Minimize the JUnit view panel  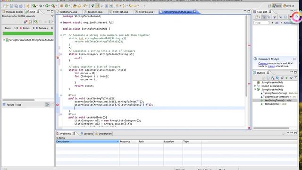click(x=48, y=11)
